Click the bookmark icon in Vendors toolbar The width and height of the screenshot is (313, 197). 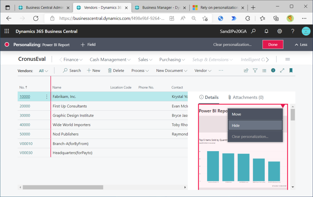(x=291, y=71)
